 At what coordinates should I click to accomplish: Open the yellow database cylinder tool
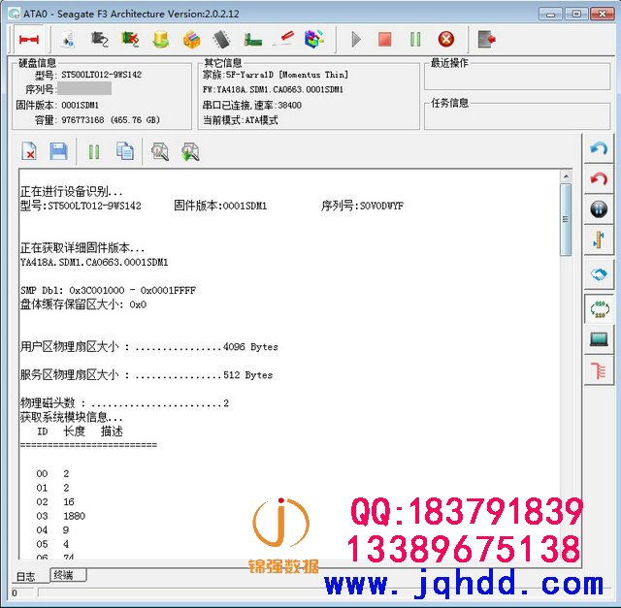[161, 40]
